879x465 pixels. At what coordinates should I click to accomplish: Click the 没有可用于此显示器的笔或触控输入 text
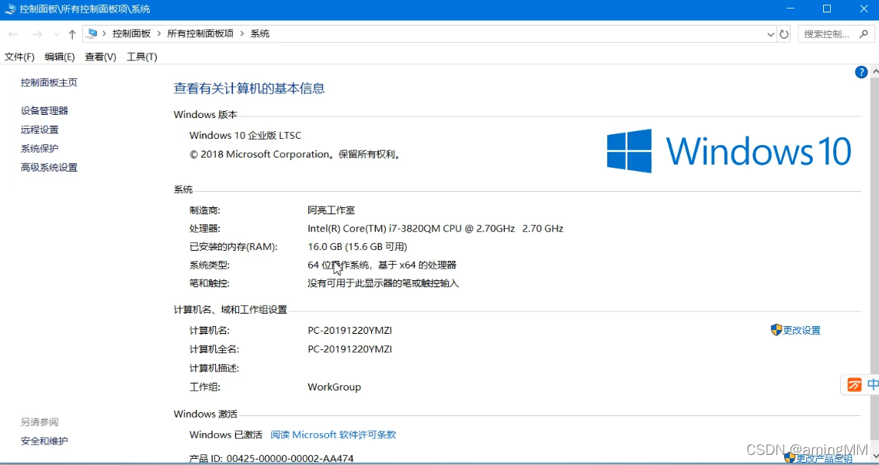tap(384, 283)
